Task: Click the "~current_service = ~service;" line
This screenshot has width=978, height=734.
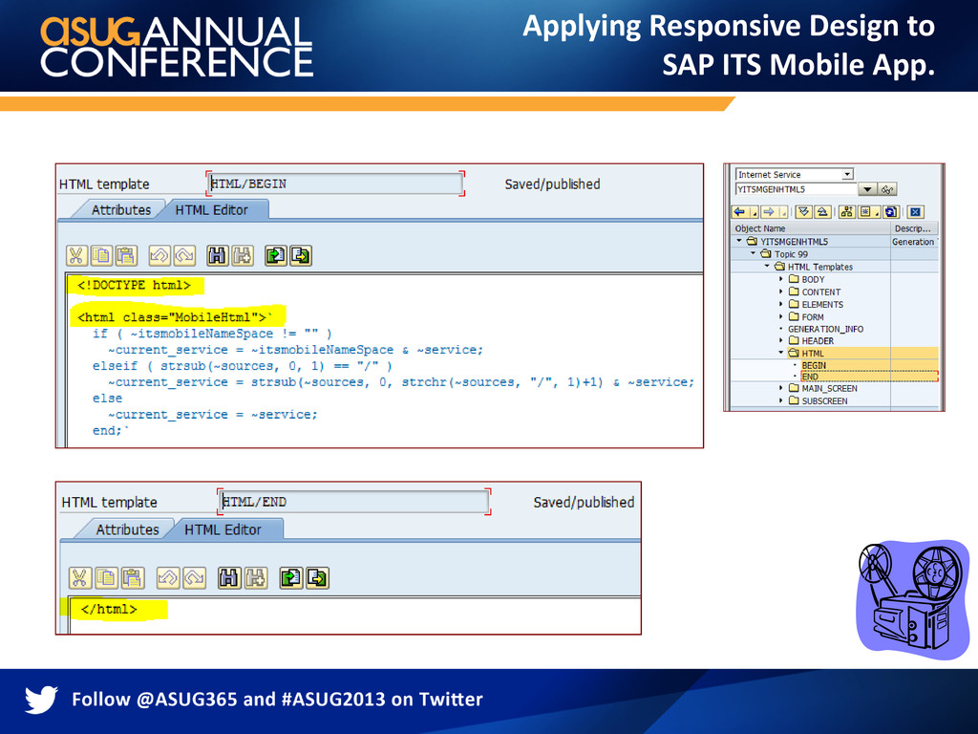Action: click(212, 415)
